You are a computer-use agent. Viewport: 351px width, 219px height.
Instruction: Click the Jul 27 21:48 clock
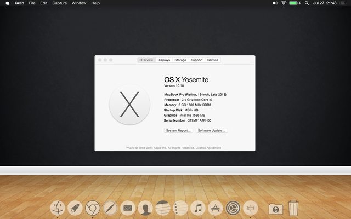[325, 3]
